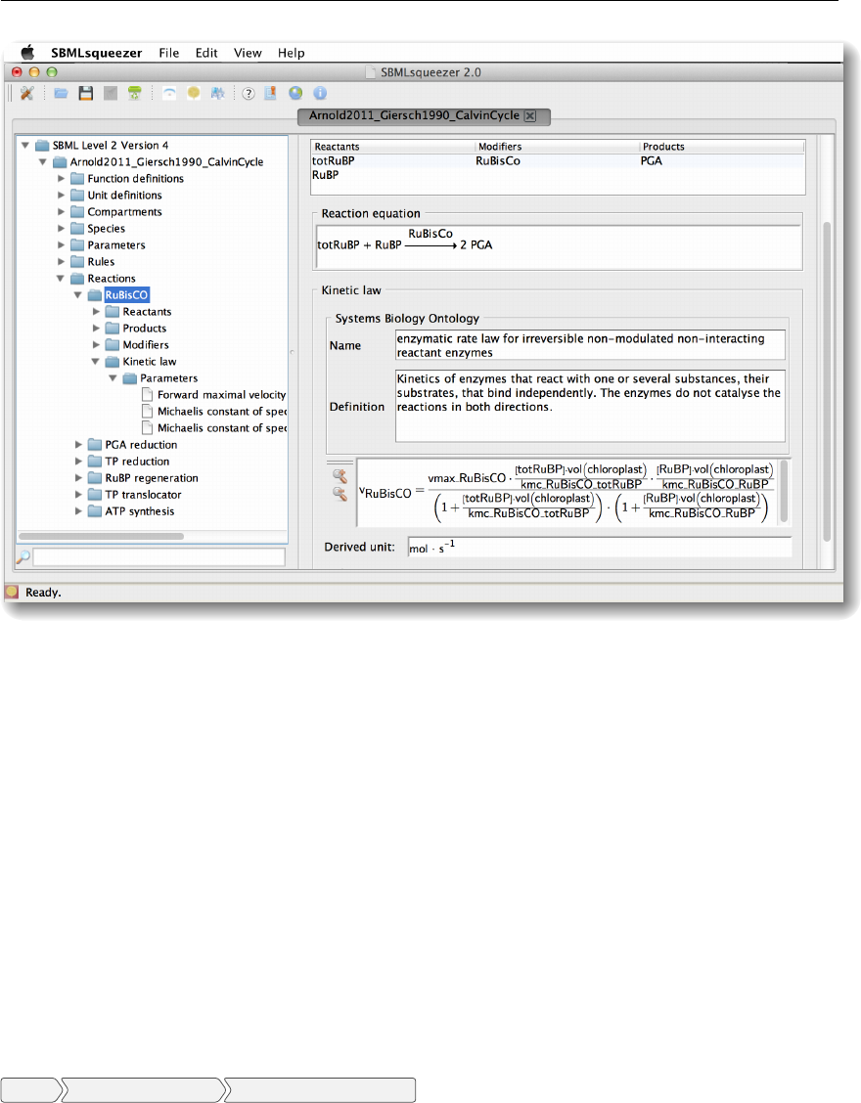Zoom in on the kinetic formula

[340, 476]
